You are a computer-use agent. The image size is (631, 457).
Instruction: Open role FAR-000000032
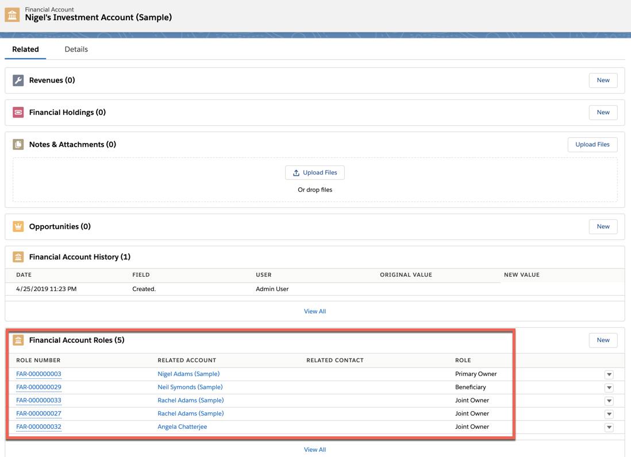coord(39,427)
